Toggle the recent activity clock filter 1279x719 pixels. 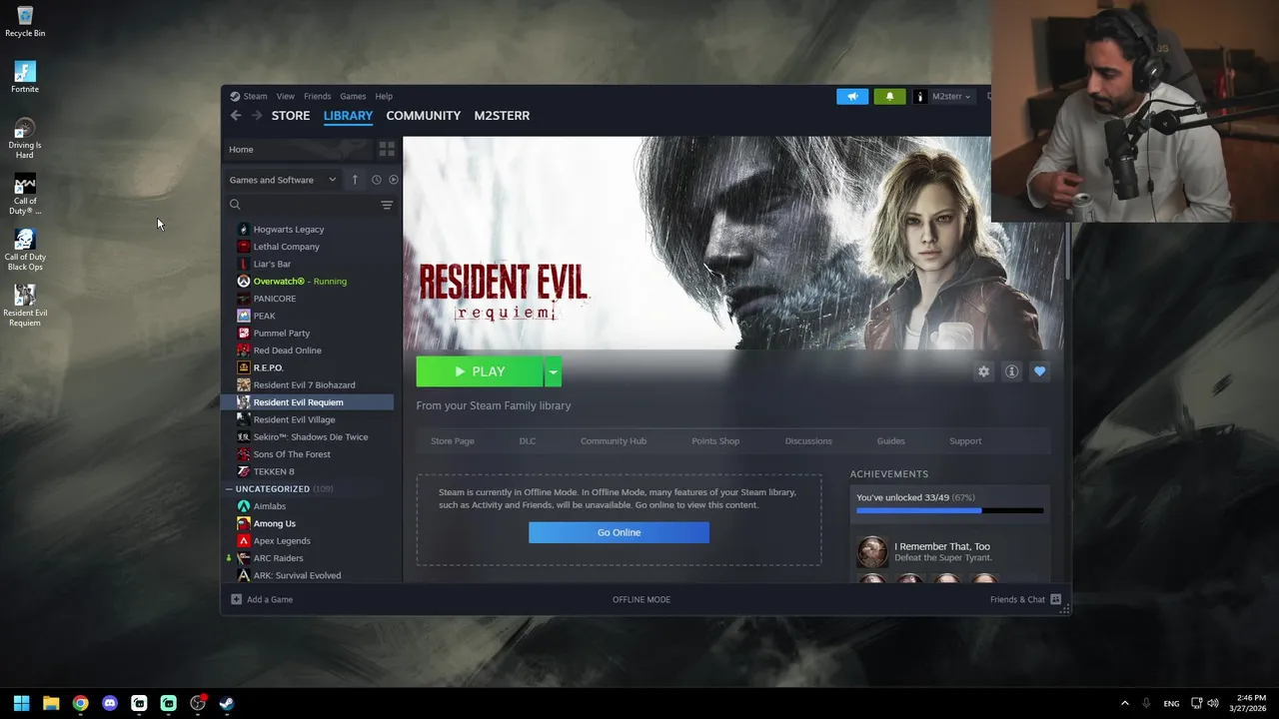pos(376,180)
